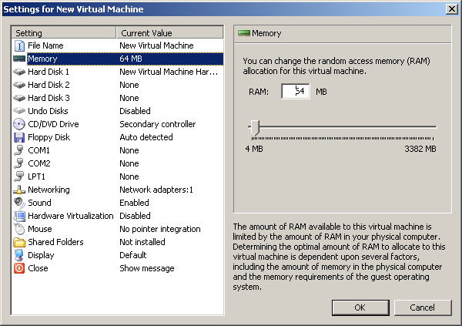Open the Floppy Disk setting
The image size is (462, 326).
pyautogui.click(x=49, y=137)
